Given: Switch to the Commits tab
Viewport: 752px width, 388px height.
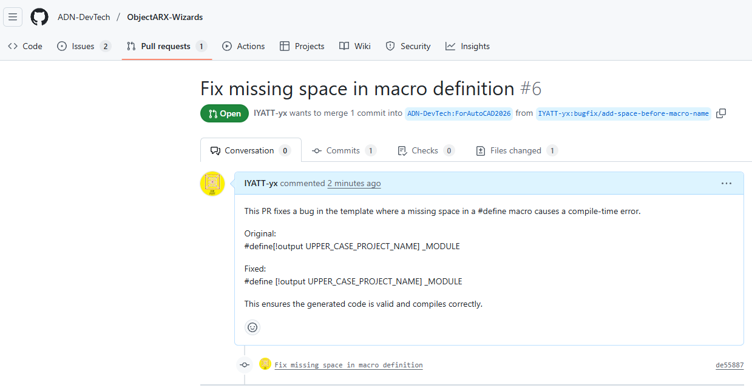Looking at the screenshot, I should 344,150.
